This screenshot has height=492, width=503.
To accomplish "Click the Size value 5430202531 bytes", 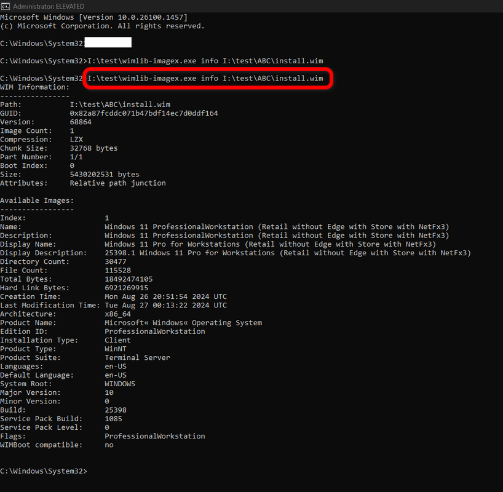I will 105,174.
